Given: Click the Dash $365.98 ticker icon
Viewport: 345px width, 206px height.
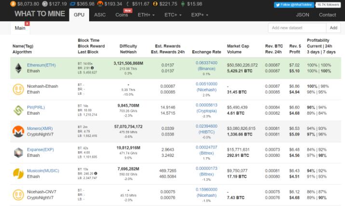Looking at the screenshot, I should click(x=72, y=4).
